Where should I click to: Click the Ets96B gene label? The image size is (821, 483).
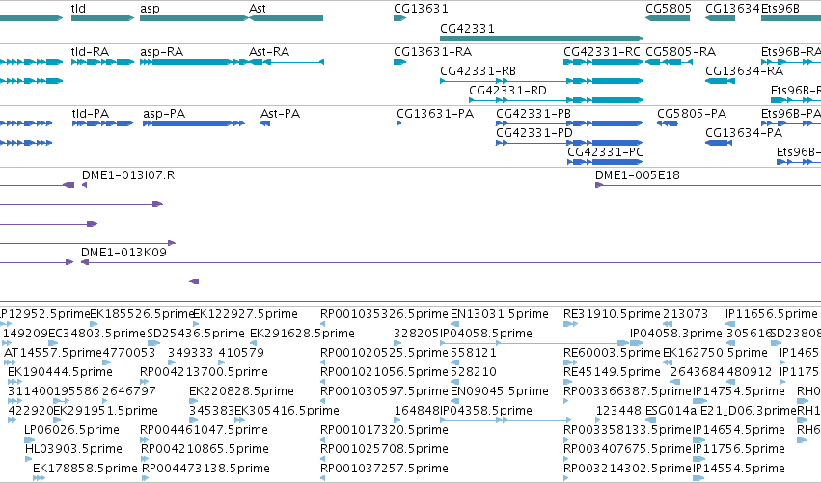[x=780, y=9]
